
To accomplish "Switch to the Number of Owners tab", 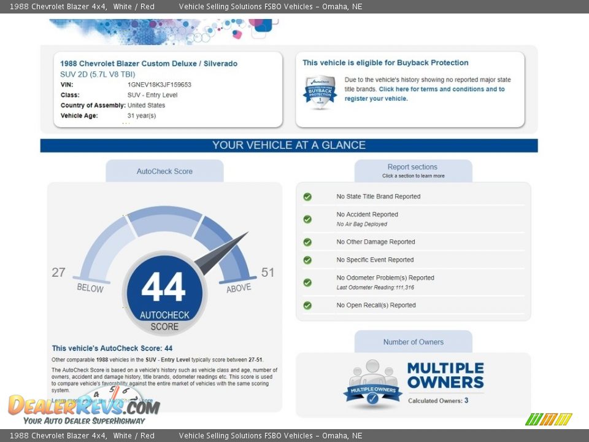I will click(413, 342).
